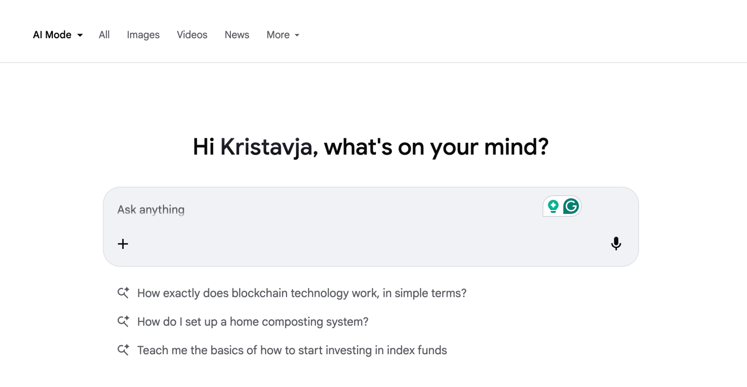Viewport: 747px width, 387px height.
Task: Pick the index funds investing suggestion
Action: coord(292,350)
